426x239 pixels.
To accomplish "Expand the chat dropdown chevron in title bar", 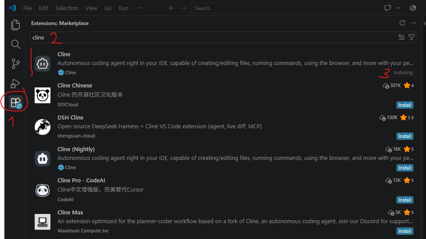I will point(398,8).
